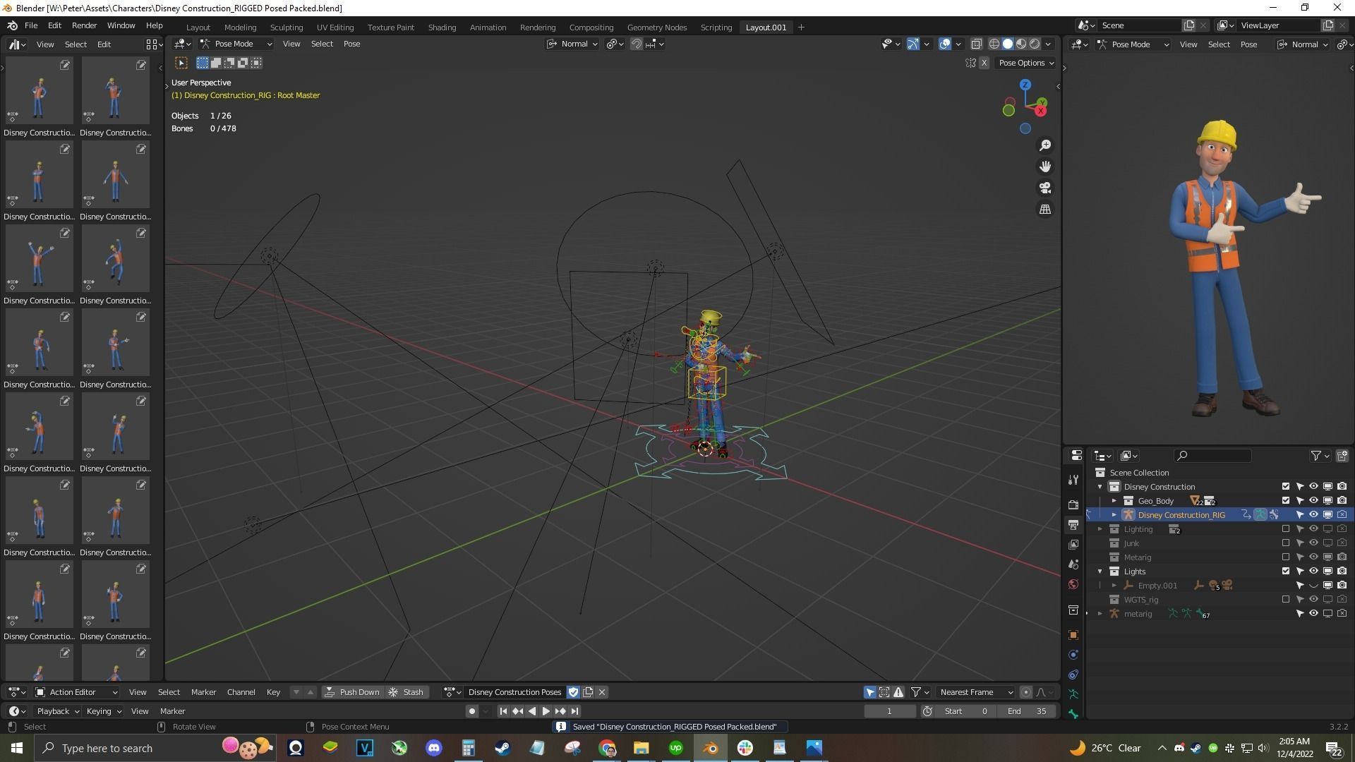Hide Geo_Body collection with eye icon

pyautogui.click(x=1313, y=501)
